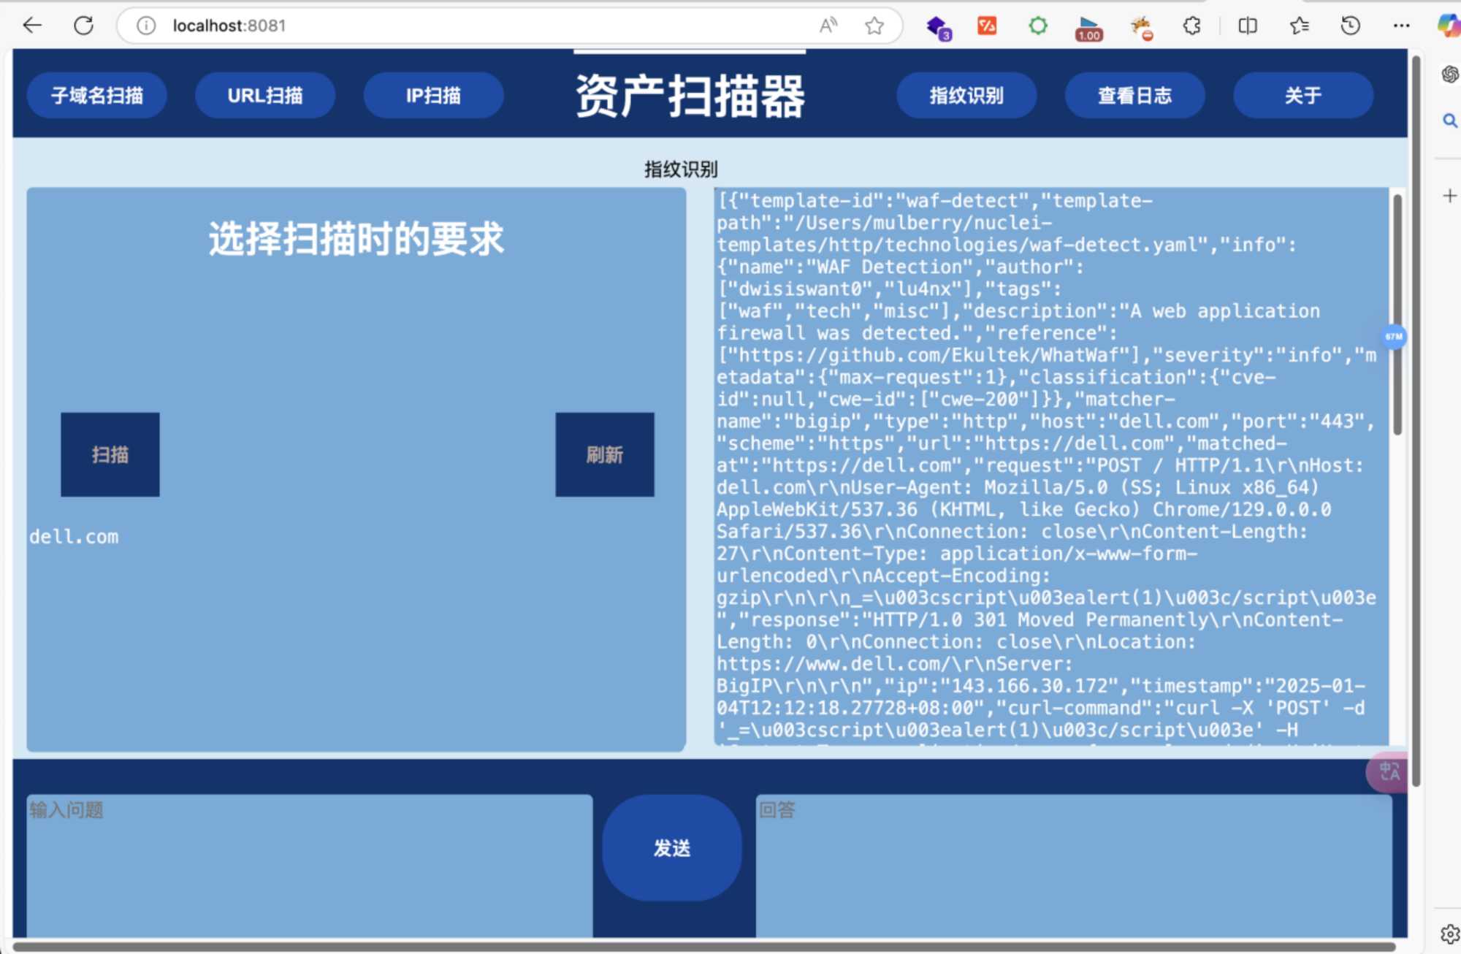
Task: Switch to URL扫描 tab
Action: click(x=265, y=96)
